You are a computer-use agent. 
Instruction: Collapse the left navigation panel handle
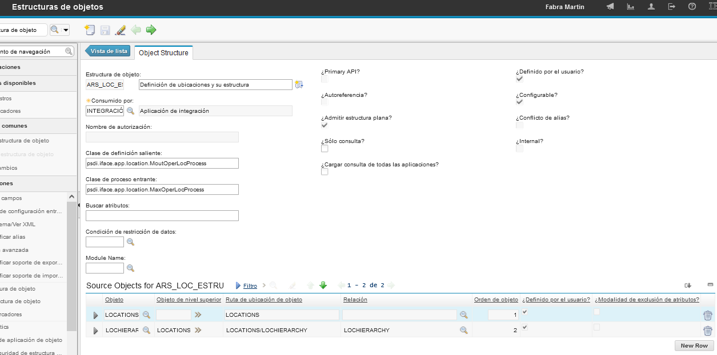[x=79, y=205]
